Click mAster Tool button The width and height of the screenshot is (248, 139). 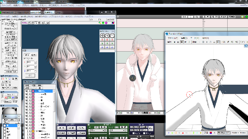point(11,72)
